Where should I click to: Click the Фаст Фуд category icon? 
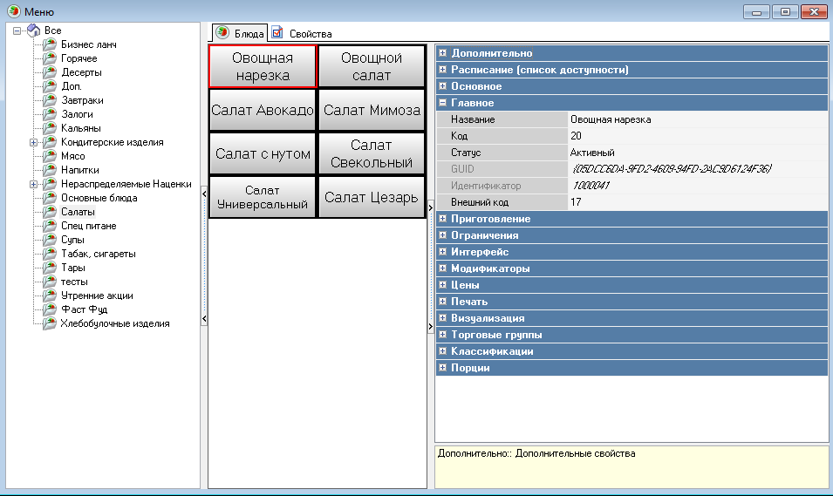50,309
